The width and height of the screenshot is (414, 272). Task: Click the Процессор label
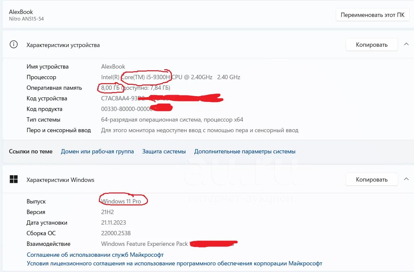click(41, 77)
